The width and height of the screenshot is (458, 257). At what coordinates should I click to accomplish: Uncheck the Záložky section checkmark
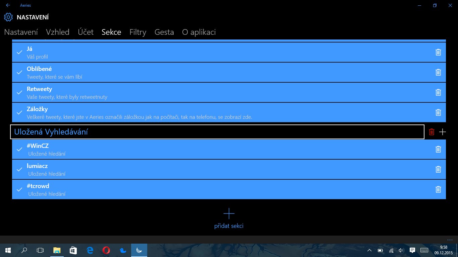tap(19, 112)
